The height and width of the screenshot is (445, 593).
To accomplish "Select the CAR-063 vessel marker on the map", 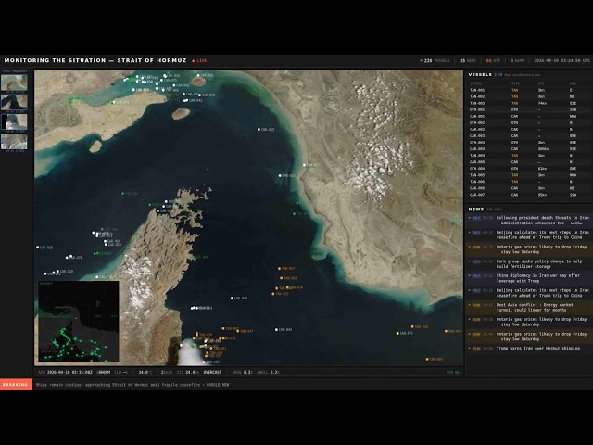I will click(259, 130).
